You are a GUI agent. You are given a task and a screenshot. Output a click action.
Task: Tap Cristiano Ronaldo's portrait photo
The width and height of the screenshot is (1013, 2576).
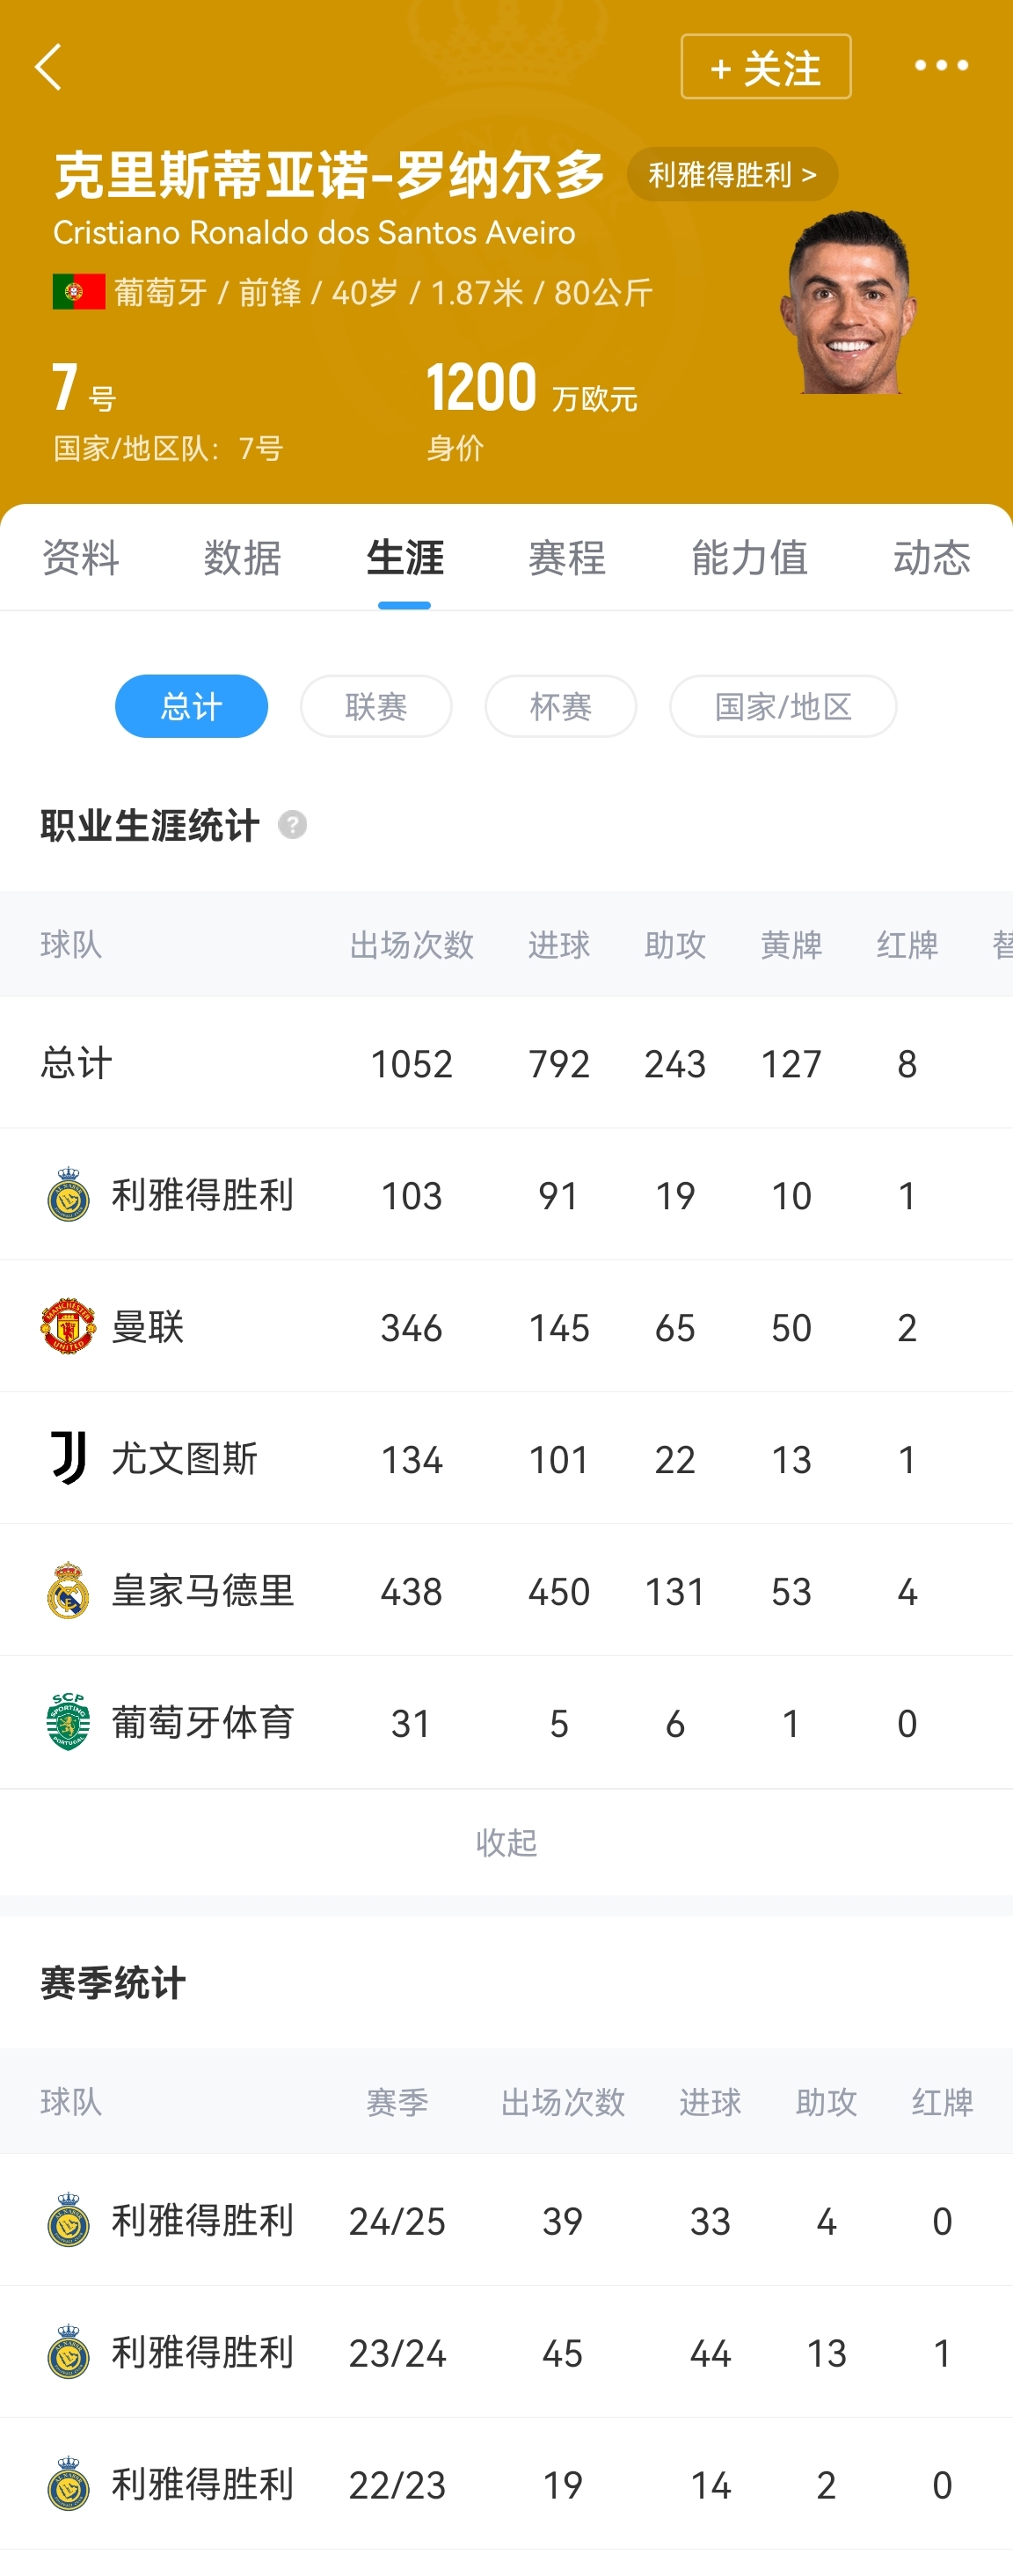[x=848, y=302]
